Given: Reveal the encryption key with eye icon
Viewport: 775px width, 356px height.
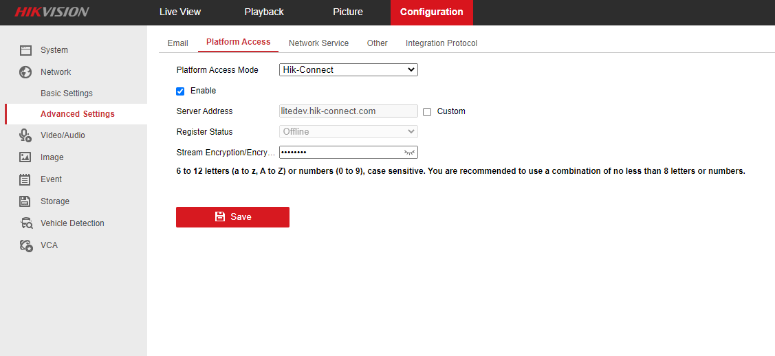Looking at the screenshot, I should (x=410, y=153).
